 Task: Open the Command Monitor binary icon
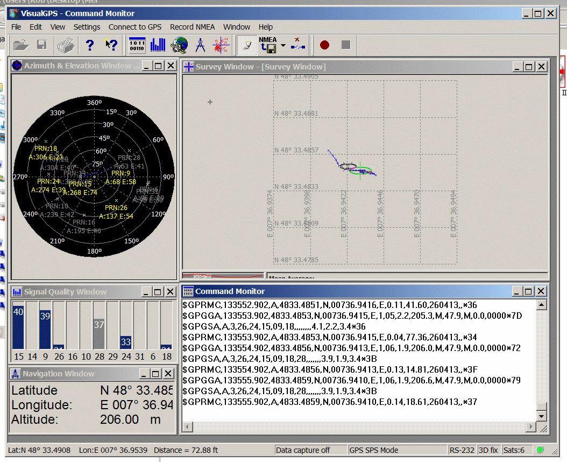[137, 45]
